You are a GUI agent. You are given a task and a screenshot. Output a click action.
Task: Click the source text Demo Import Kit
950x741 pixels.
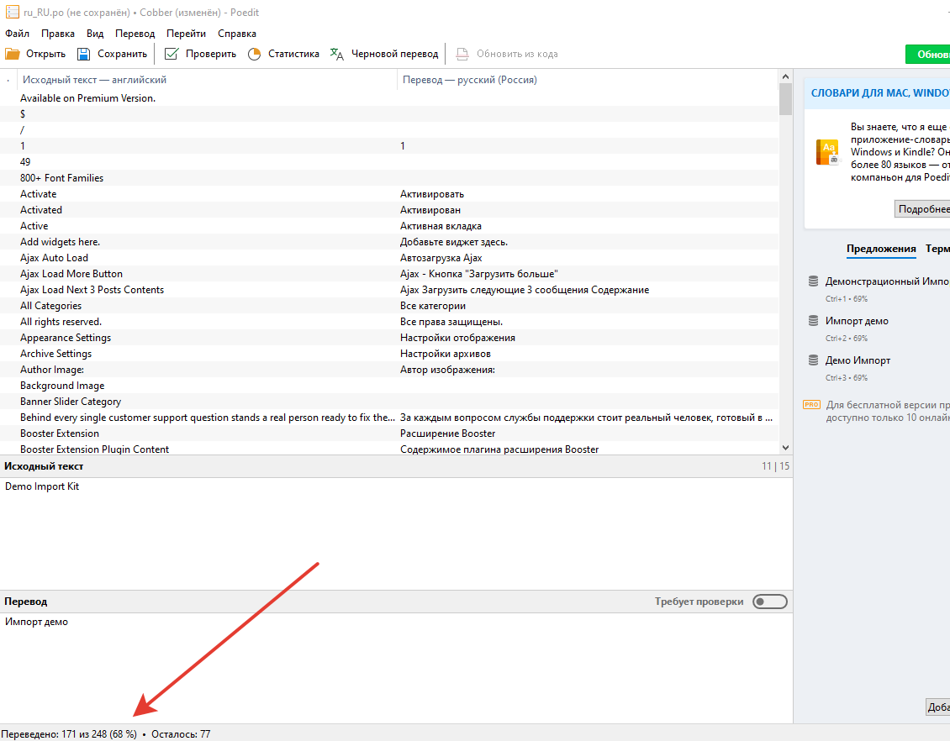[42, 486]
